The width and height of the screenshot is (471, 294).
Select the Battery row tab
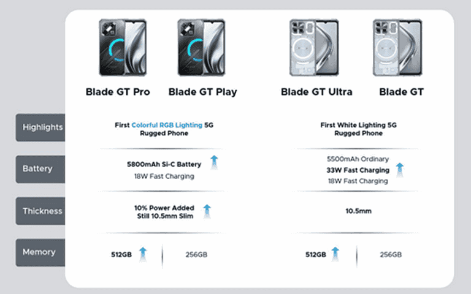(40, 169)
